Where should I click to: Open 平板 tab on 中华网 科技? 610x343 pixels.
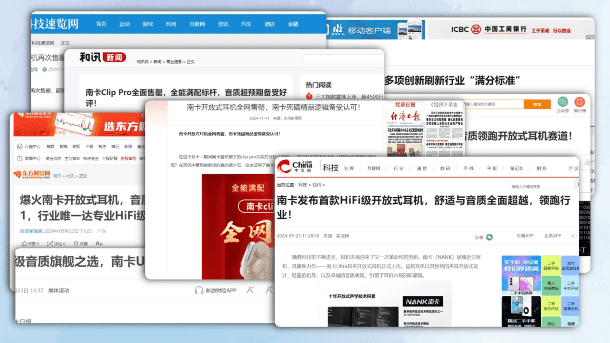[492, 168]
